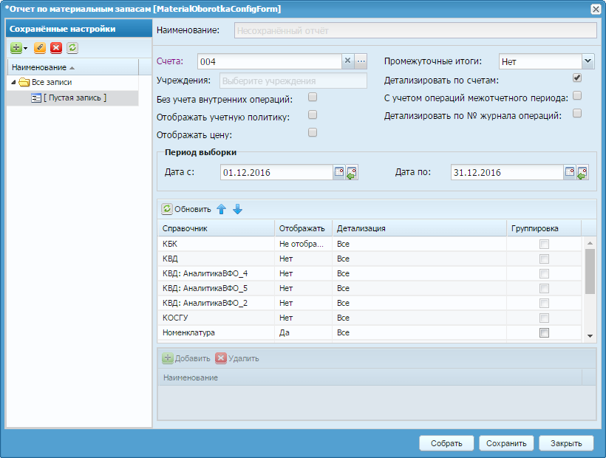Select the Номенклатура row

tap(370, 332)
